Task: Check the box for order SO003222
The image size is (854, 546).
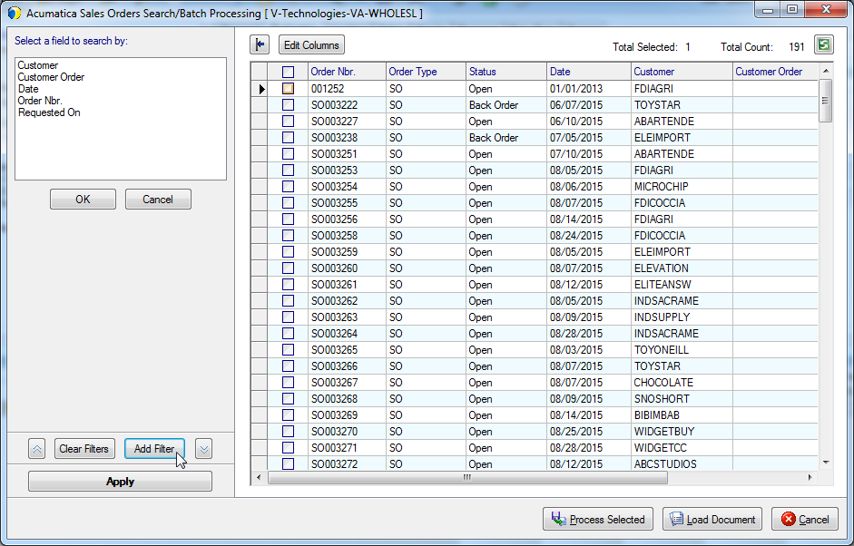Action: click(288, 104)
